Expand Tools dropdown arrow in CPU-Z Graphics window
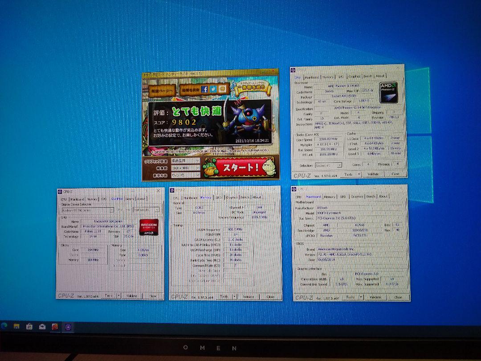This screenshot has height=361, width=481. (x=119, y=295)
